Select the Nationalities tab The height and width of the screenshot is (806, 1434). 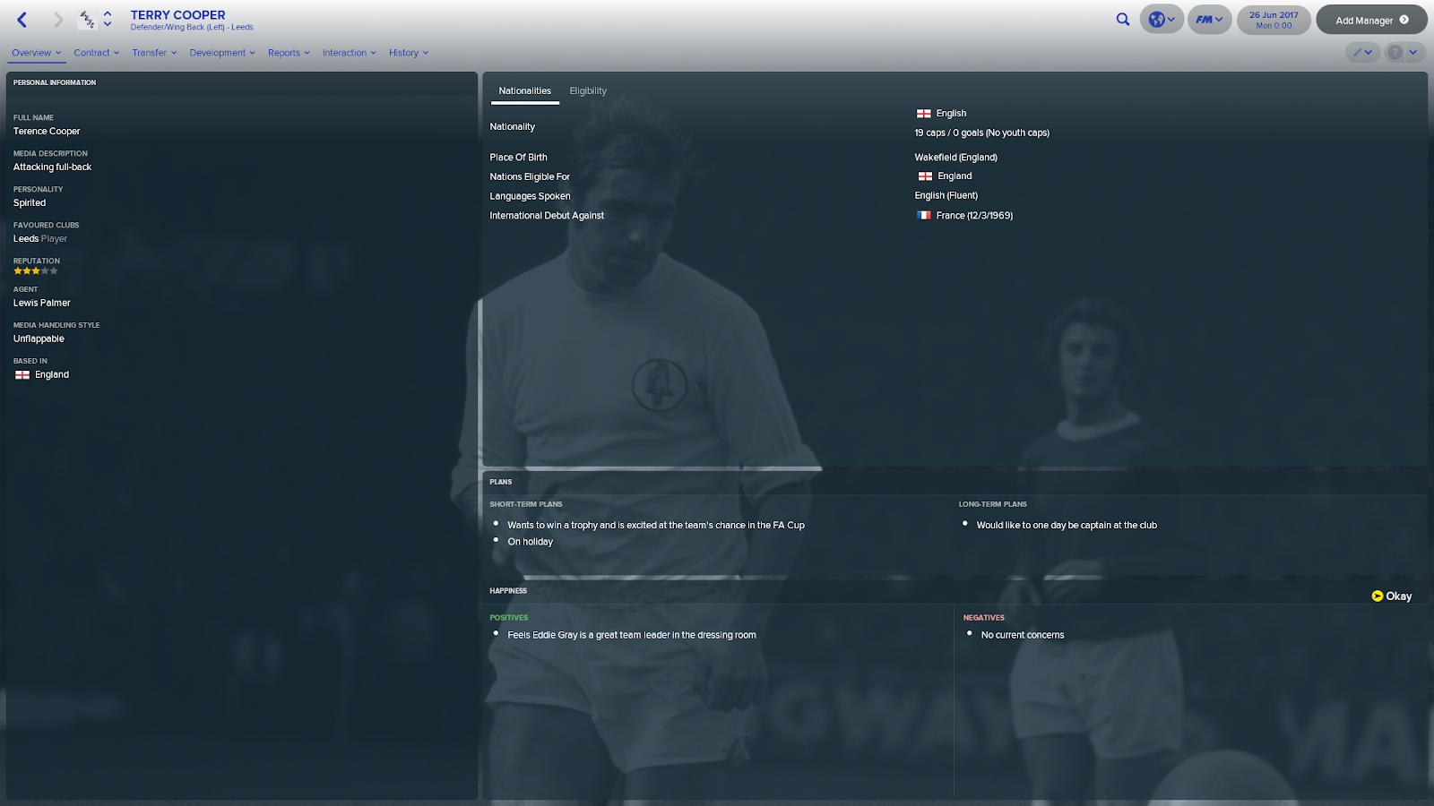(525, 91)
